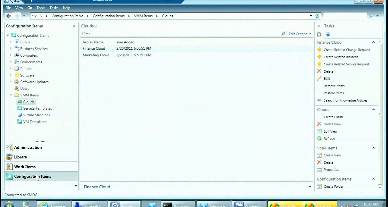Click the Restore Items task
Image resolution: width=388 pixels, height=207 pixels.
point(334,93)
